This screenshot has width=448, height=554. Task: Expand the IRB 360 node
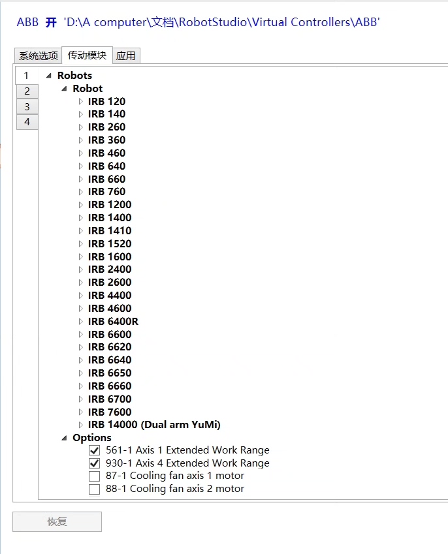pos(80,140)
